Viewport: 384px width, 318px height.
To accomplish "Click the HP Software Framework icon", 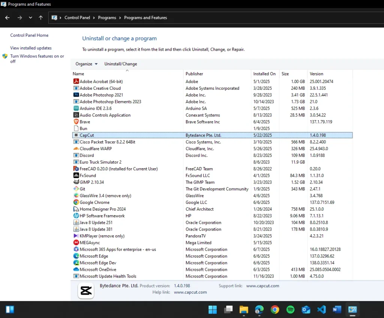I will click(76, 216).
